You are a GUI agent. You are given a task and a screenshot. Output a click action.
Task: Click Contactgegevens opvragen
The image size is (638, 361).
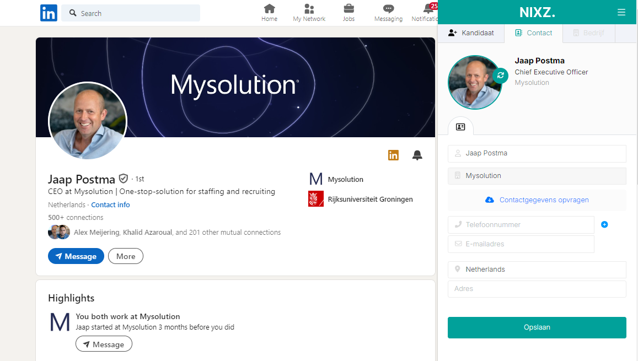(537, 200)
